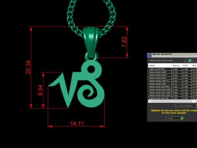Select the Yellow Gold AVE:14KY row

coord(172,92)
